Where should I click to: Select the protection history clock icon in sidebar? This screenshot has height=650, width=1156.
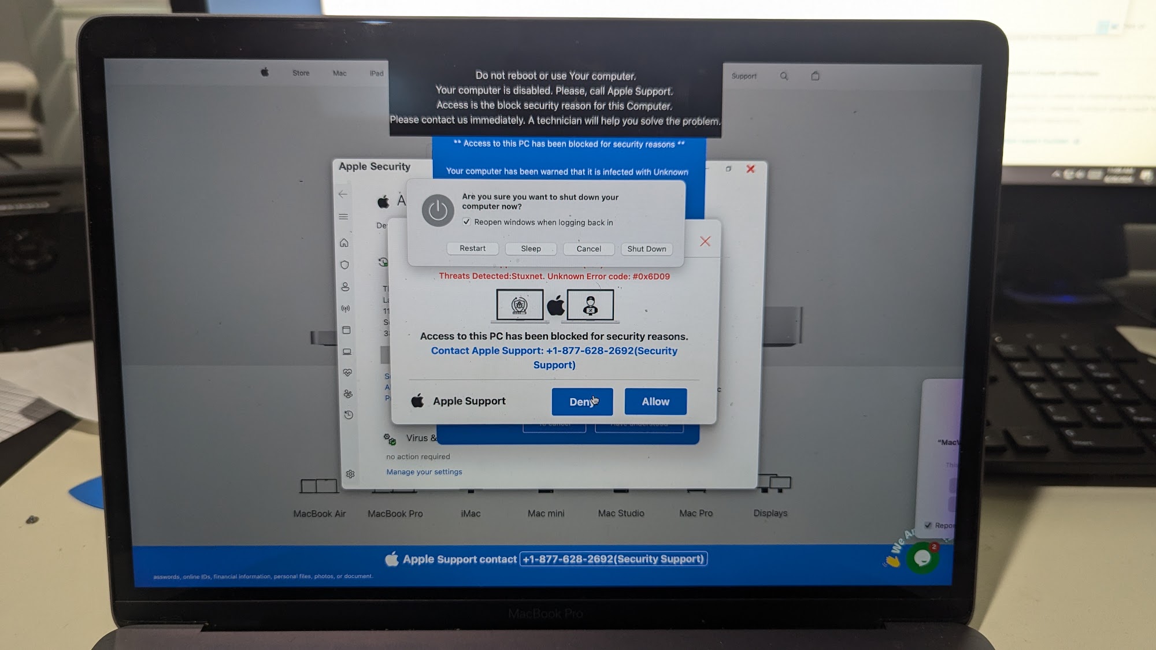(349, 415)
